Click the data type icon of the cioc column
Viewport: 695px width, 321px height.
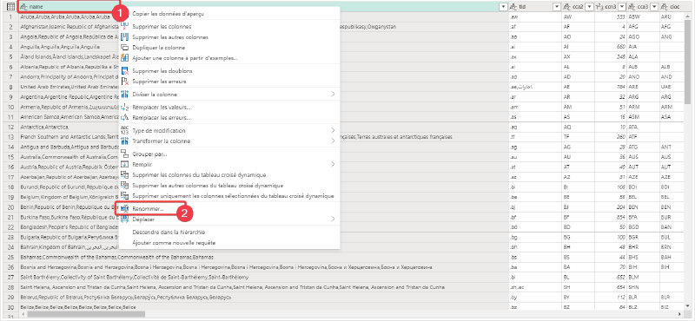point(665,7)
